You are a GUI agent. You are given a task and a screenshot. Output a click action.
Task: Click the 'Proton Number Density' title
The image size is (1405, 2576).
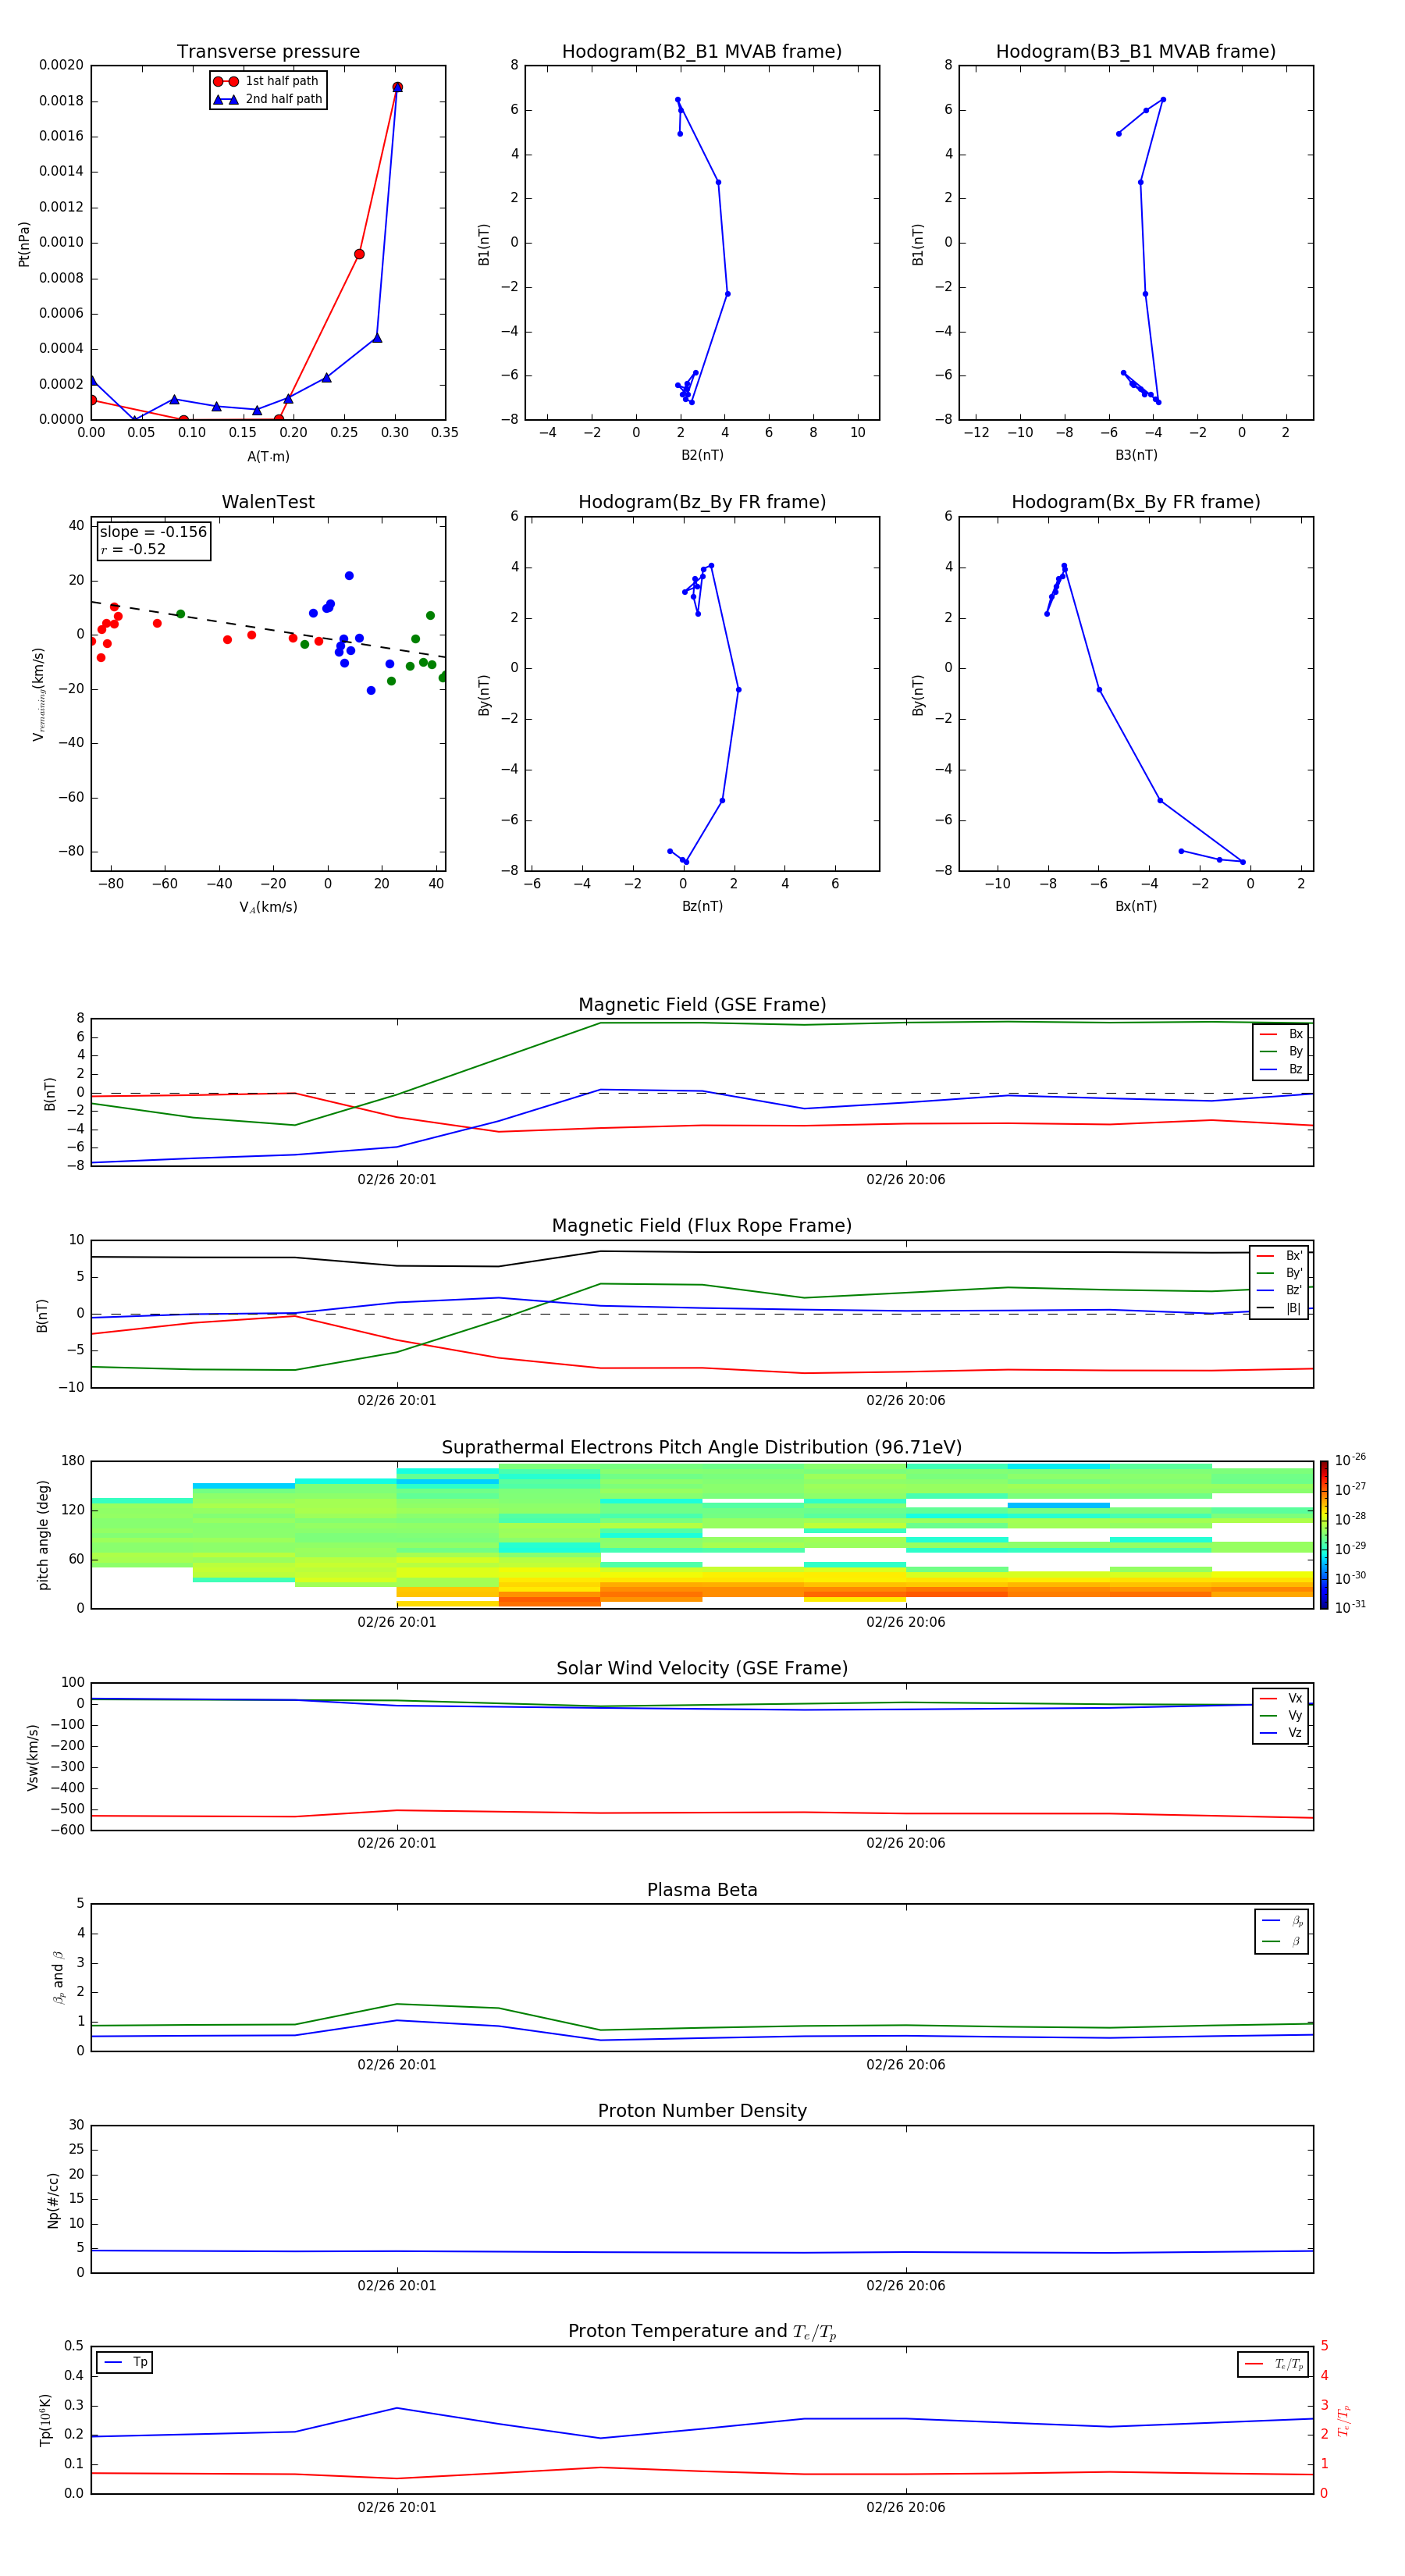pyautogui.click(x=702, y=2111)
